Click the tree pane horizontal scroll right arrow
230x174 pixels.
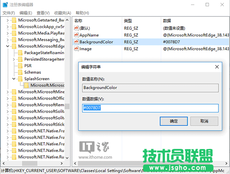[62, 163]
